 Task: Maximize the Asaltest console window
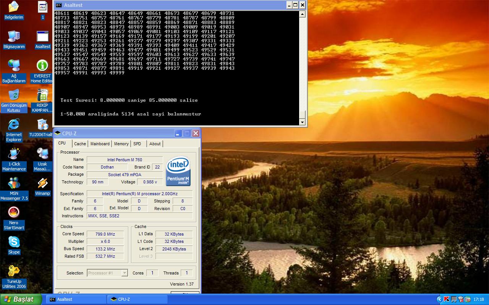click(x=295, y=5)
